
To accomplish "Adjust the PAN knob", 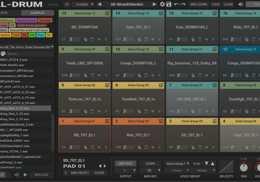I will point(243,167).
